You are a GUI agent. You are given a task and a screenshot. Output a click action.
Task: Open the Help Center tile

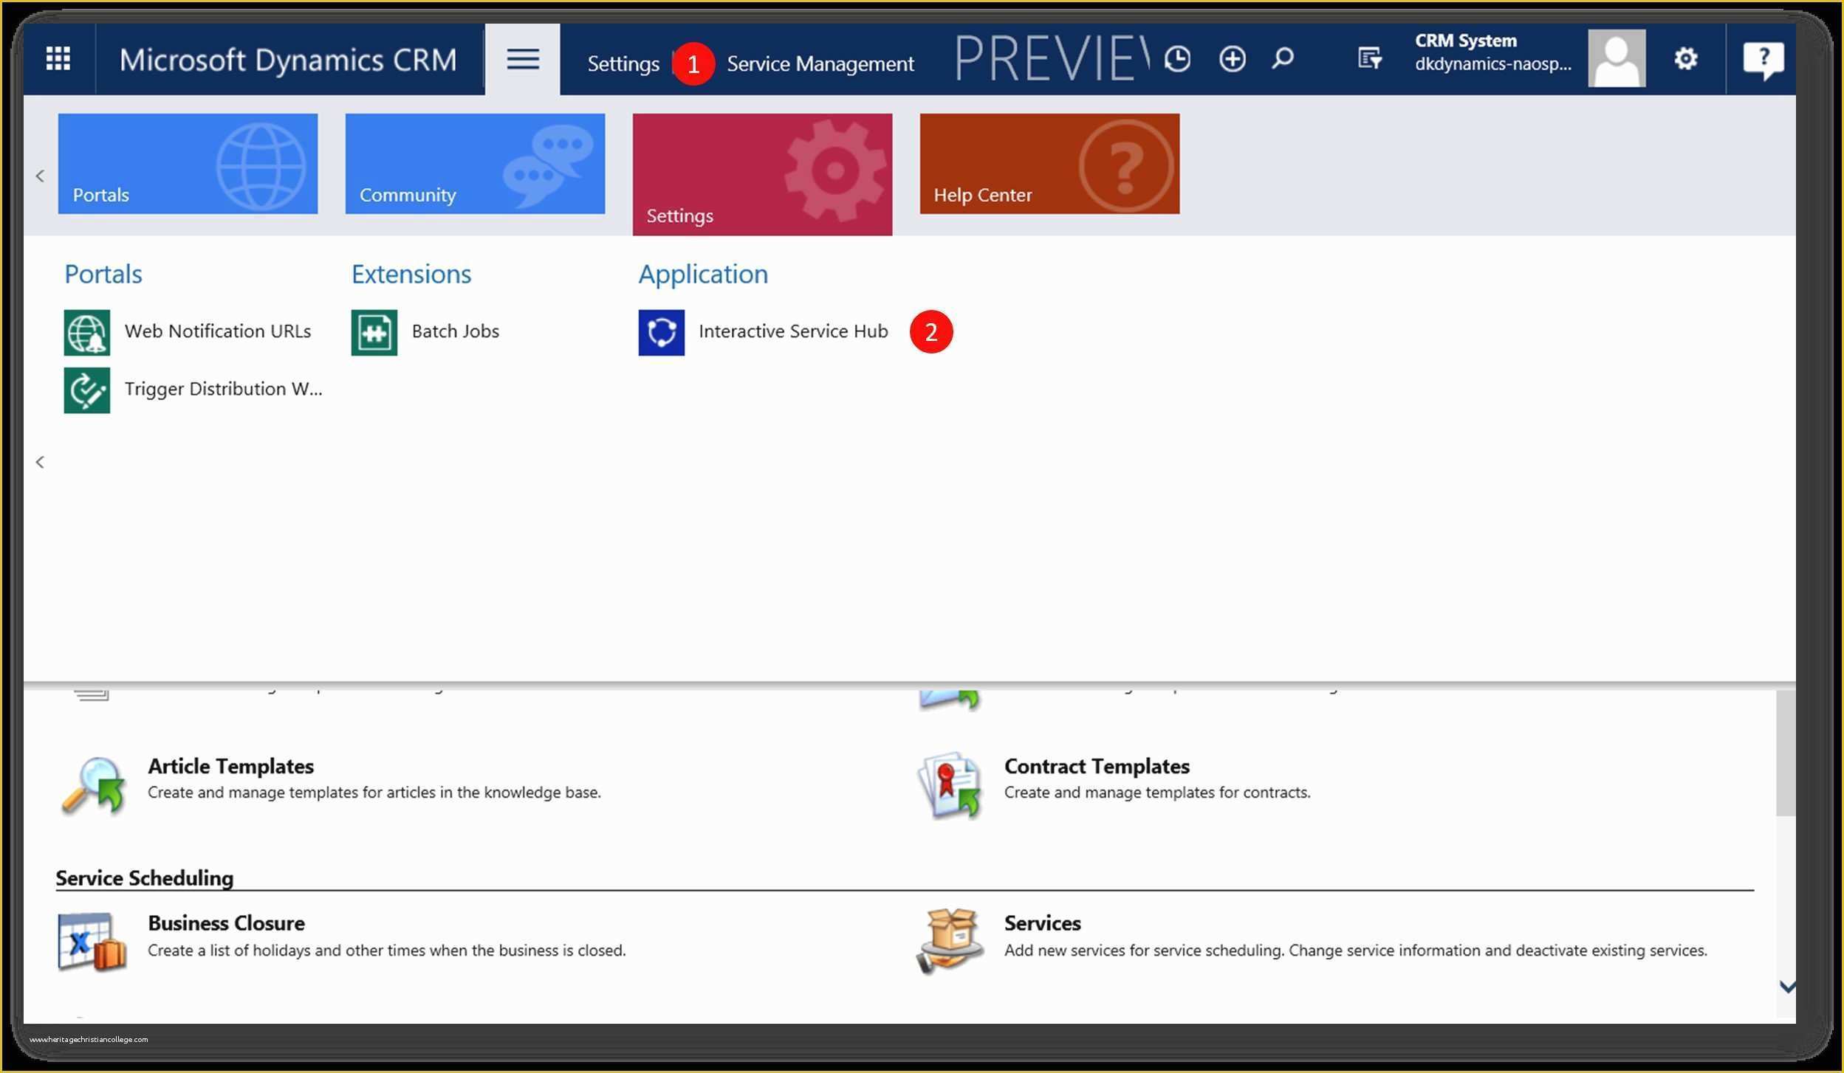[1049, 164]
